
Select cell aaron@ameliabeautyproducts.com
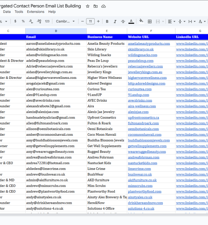pyautogui.click(x=56, y=44)
